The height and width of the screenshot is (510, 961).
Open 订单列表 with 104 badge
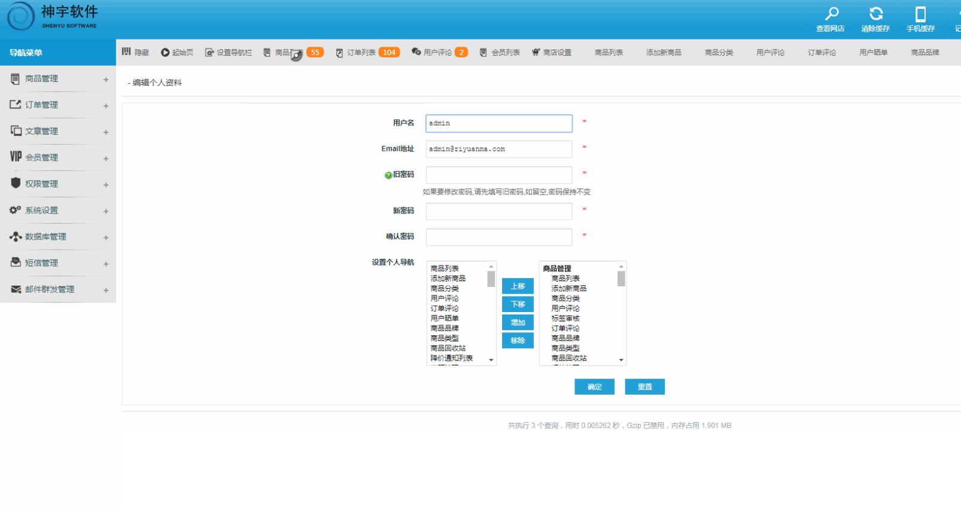tap(367, 53)
